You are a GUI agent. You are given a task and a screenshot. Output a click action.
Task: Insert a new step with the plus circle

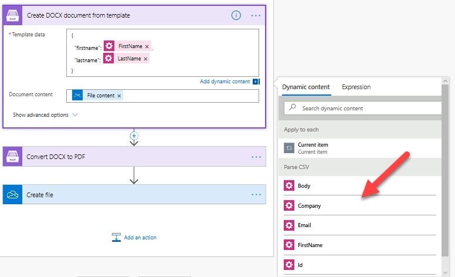click(134, 136)
